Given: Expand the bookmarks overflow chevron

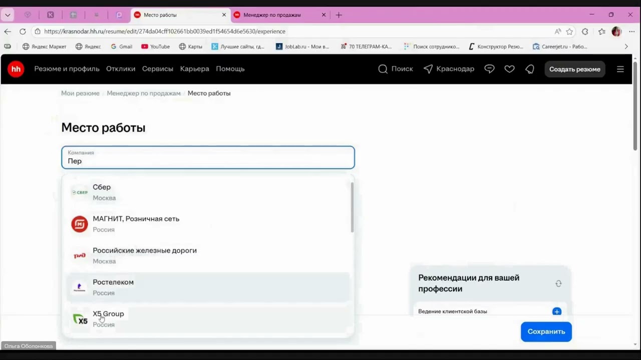Looking at the screenshot, I should click(626, 46).
